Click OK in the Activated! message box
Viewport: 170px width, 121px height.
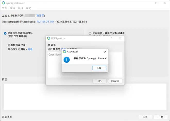coord(99,68)
